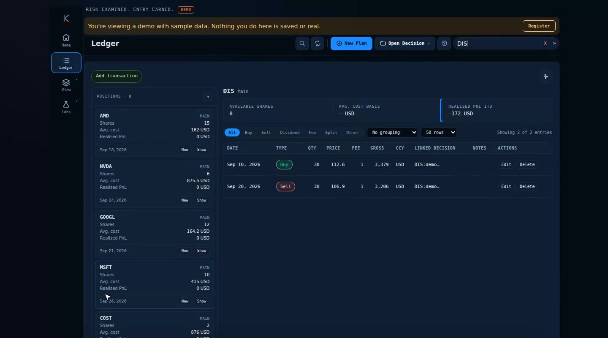Click Show on the NVDA position card

202,200
